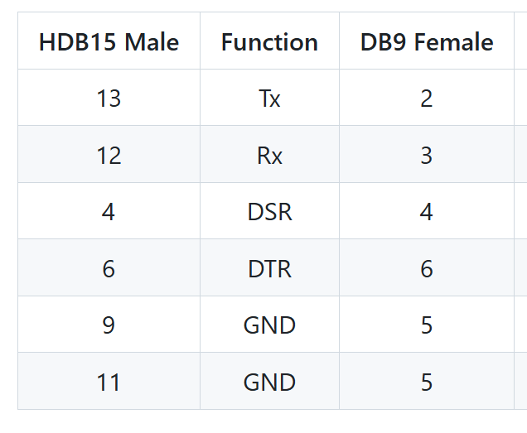Click the HDB15 Male column header

pyautogui.click(x=109, y=42)
